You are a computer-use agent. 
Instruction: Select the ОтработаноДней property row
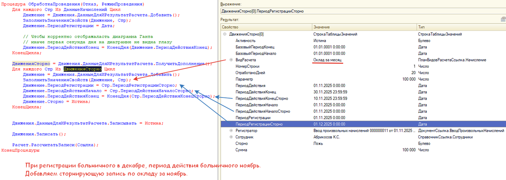363,73
